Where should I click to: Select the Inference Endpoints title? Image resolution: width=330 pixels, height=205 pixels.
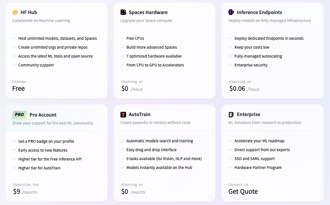[259, 12]
